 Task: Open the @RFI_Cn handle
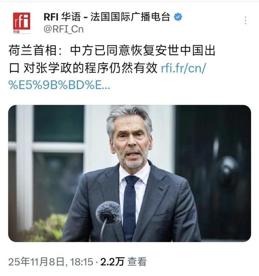pos(64,29)
